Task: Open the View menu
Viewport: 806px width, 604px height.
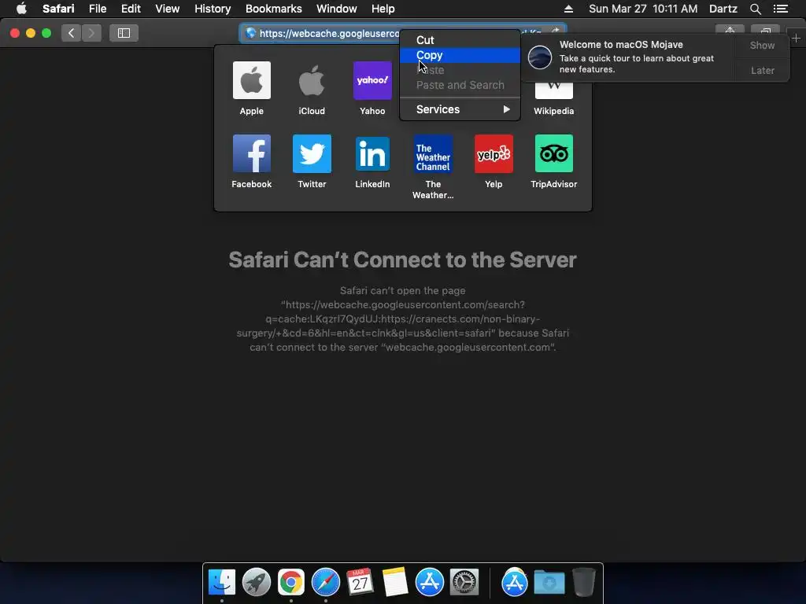Action: pos(168,9)
